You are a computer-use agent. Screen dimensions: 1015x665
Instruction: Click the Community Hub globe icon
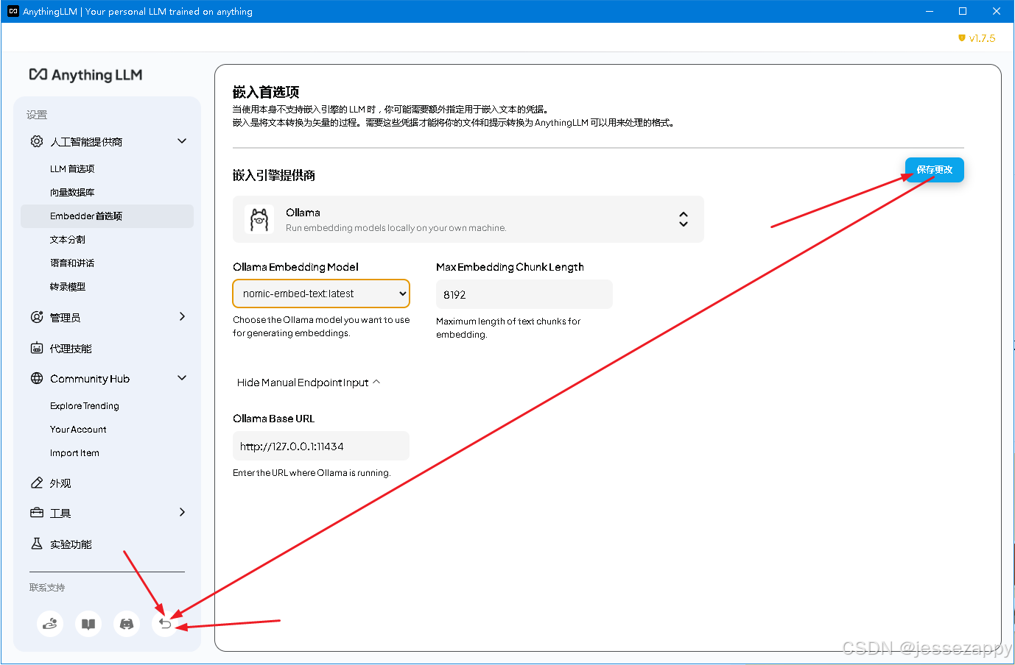pyautogui.click(x=37, y=378)
